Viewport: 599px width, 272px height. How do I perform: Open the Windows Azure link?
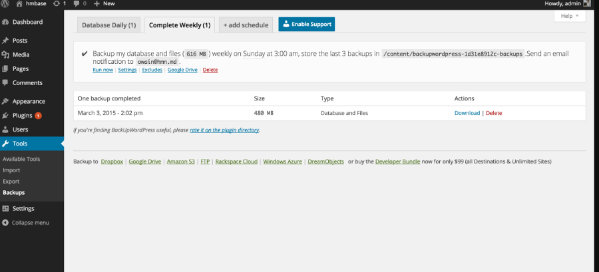[x=283, y=162]
